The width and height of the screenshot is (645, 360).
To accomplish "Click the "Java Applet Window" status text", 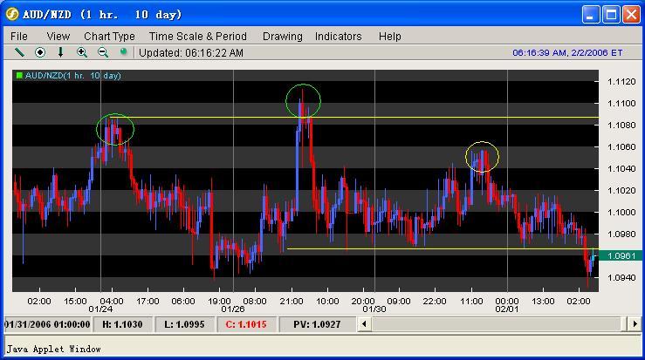I will [x=53, y=349].
